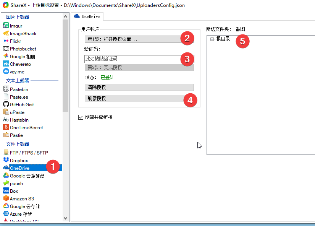315x226 pixels.
Task: Click the Amazon S3 cube icon
Action: [x=6, y=198]
